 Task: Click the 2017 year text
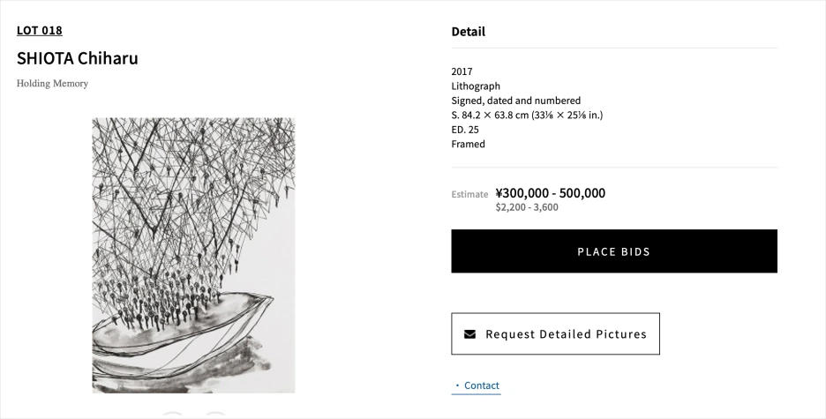[x=462, y=71]
